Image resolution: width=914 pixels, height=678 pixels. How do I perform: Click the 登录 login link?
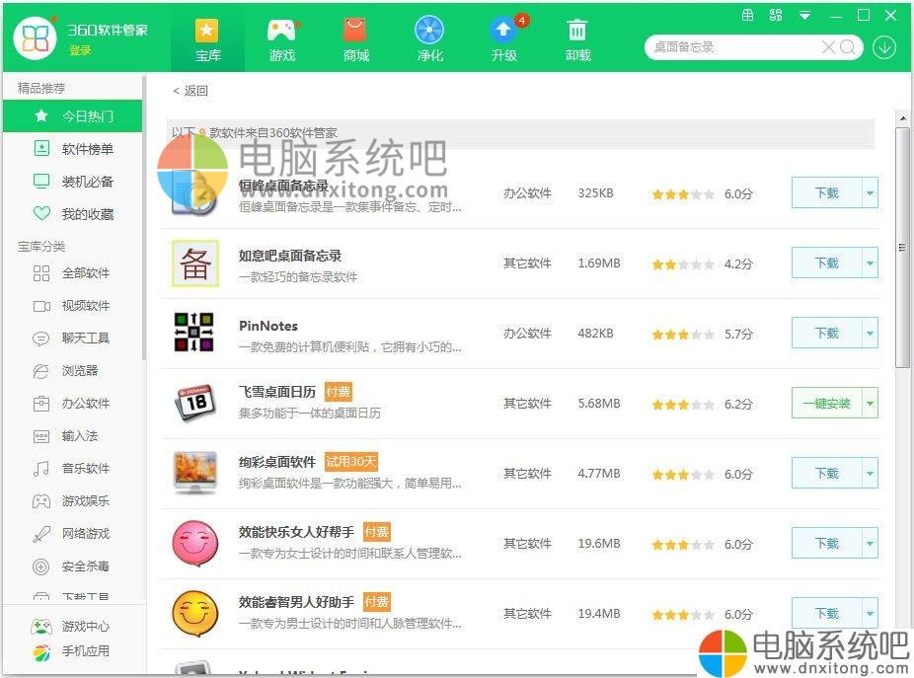80,50
